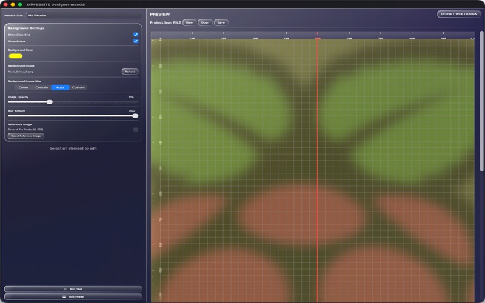Click the Add Image button
Screen dimensions: 485x303
pyautogui.click(x=73, y=296)
